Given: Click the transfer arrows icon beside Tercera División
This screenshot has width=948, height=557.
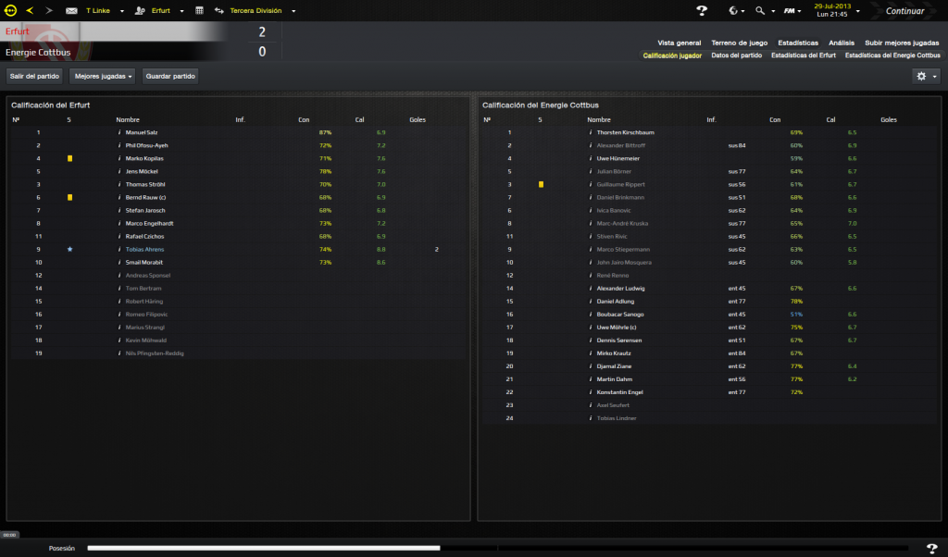Looking at the screenshot, I should (218, 11).
